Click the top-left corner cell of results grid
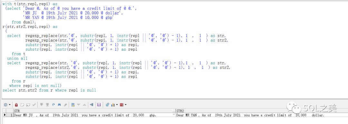The width and height of the screenshot is (348, 124). click(x=5, y=111)
